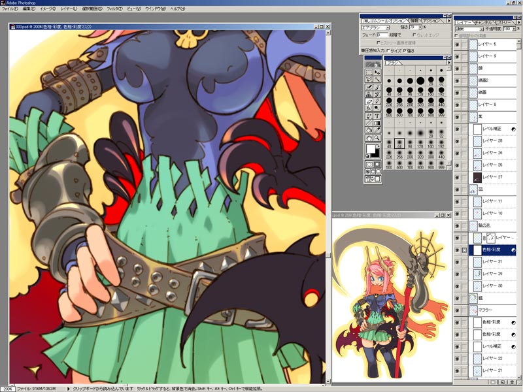
Task: Click フェード value input field
Action: click(x=382, y=35)
